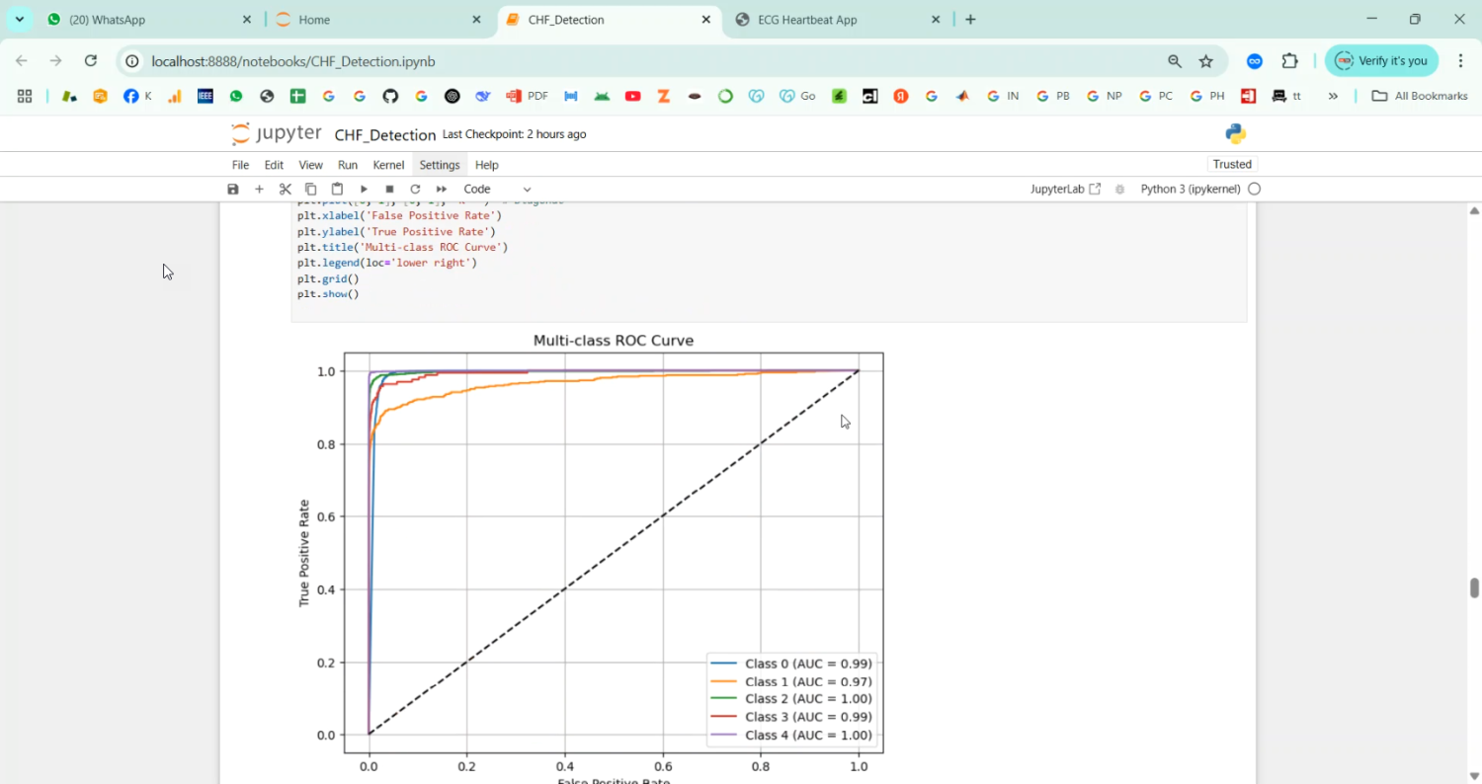Copy the selected cell
Screen dimensions: 1482x784
310,189
